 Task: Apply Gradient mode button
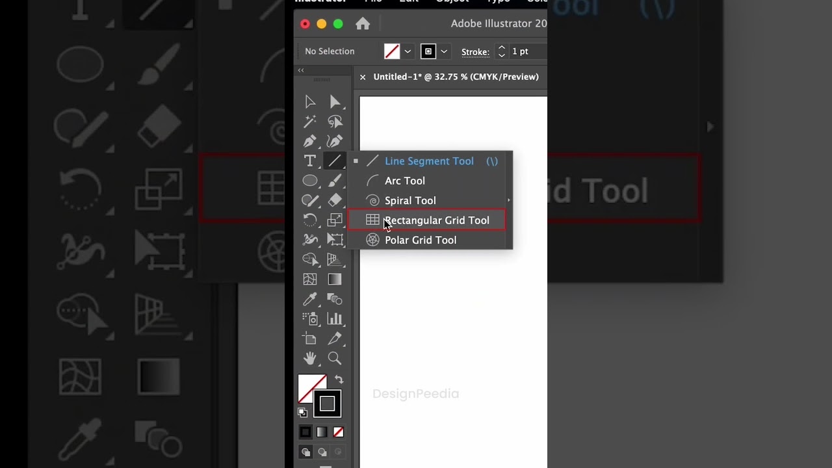[x=322, y=432]
